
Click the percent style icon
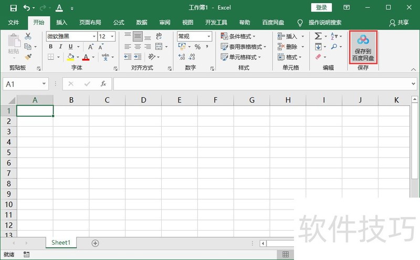pos(197,47)
